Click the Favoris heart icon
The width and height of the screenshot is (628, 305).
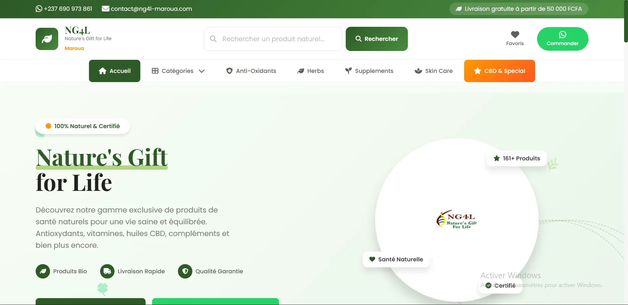pyautogui.click(x=515, y=34)
